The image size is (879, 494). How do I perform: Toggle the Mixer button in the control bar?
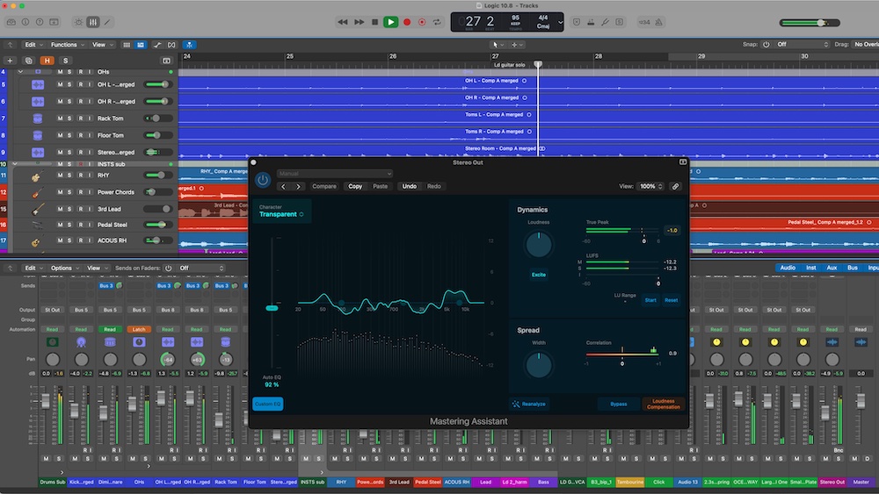click(93, 23)
